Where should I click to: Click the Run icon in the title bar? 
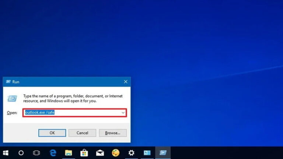click(8, 82)
